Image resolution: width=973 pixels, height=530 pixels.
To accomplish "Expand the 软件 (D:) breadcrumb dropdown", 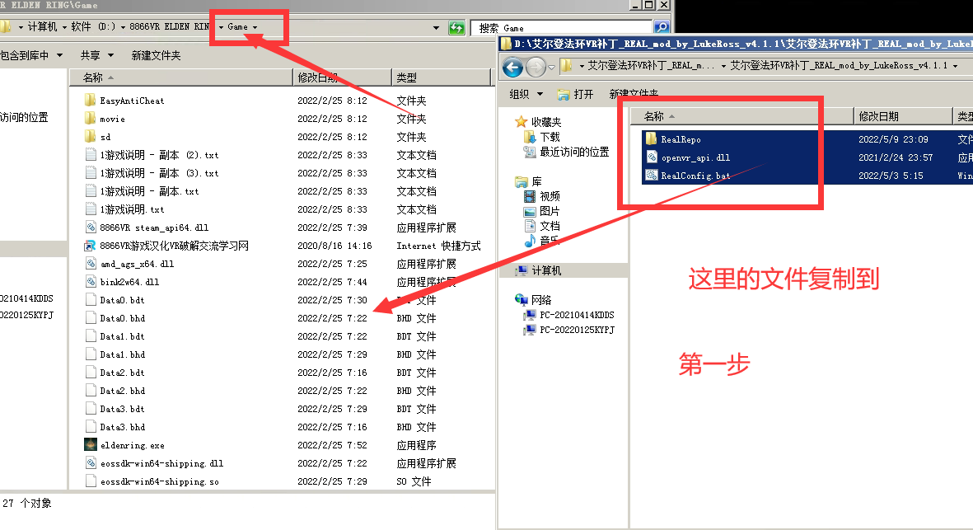I will point(123,27).
